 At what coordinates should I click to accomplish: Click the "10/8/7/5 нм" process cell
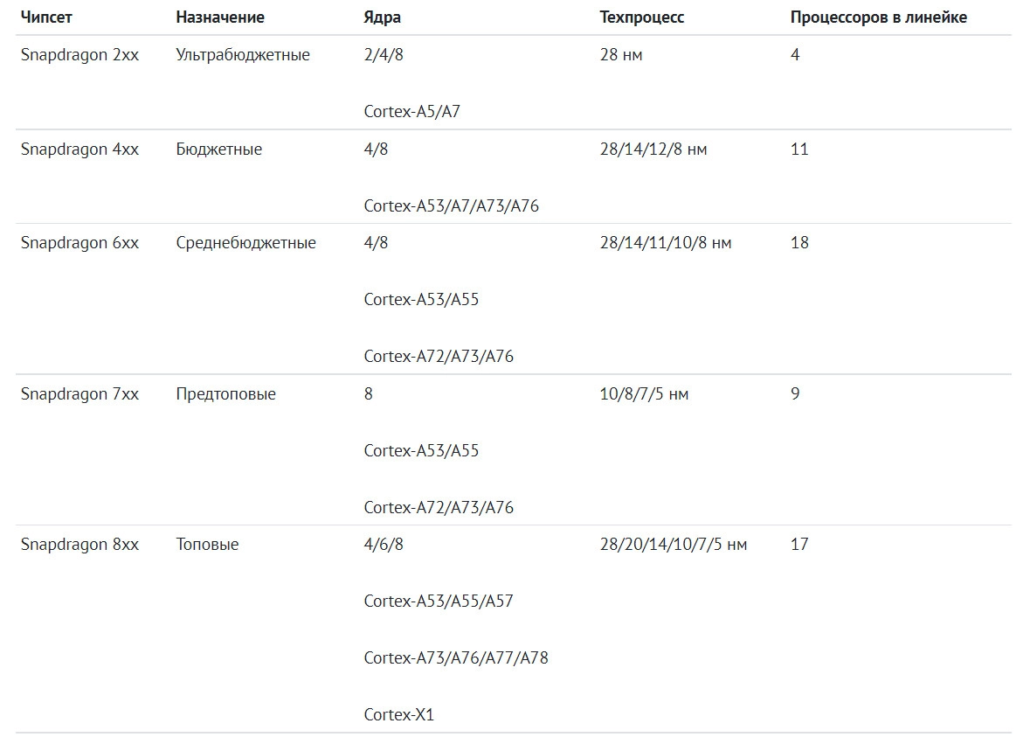[x=644, y=394]
